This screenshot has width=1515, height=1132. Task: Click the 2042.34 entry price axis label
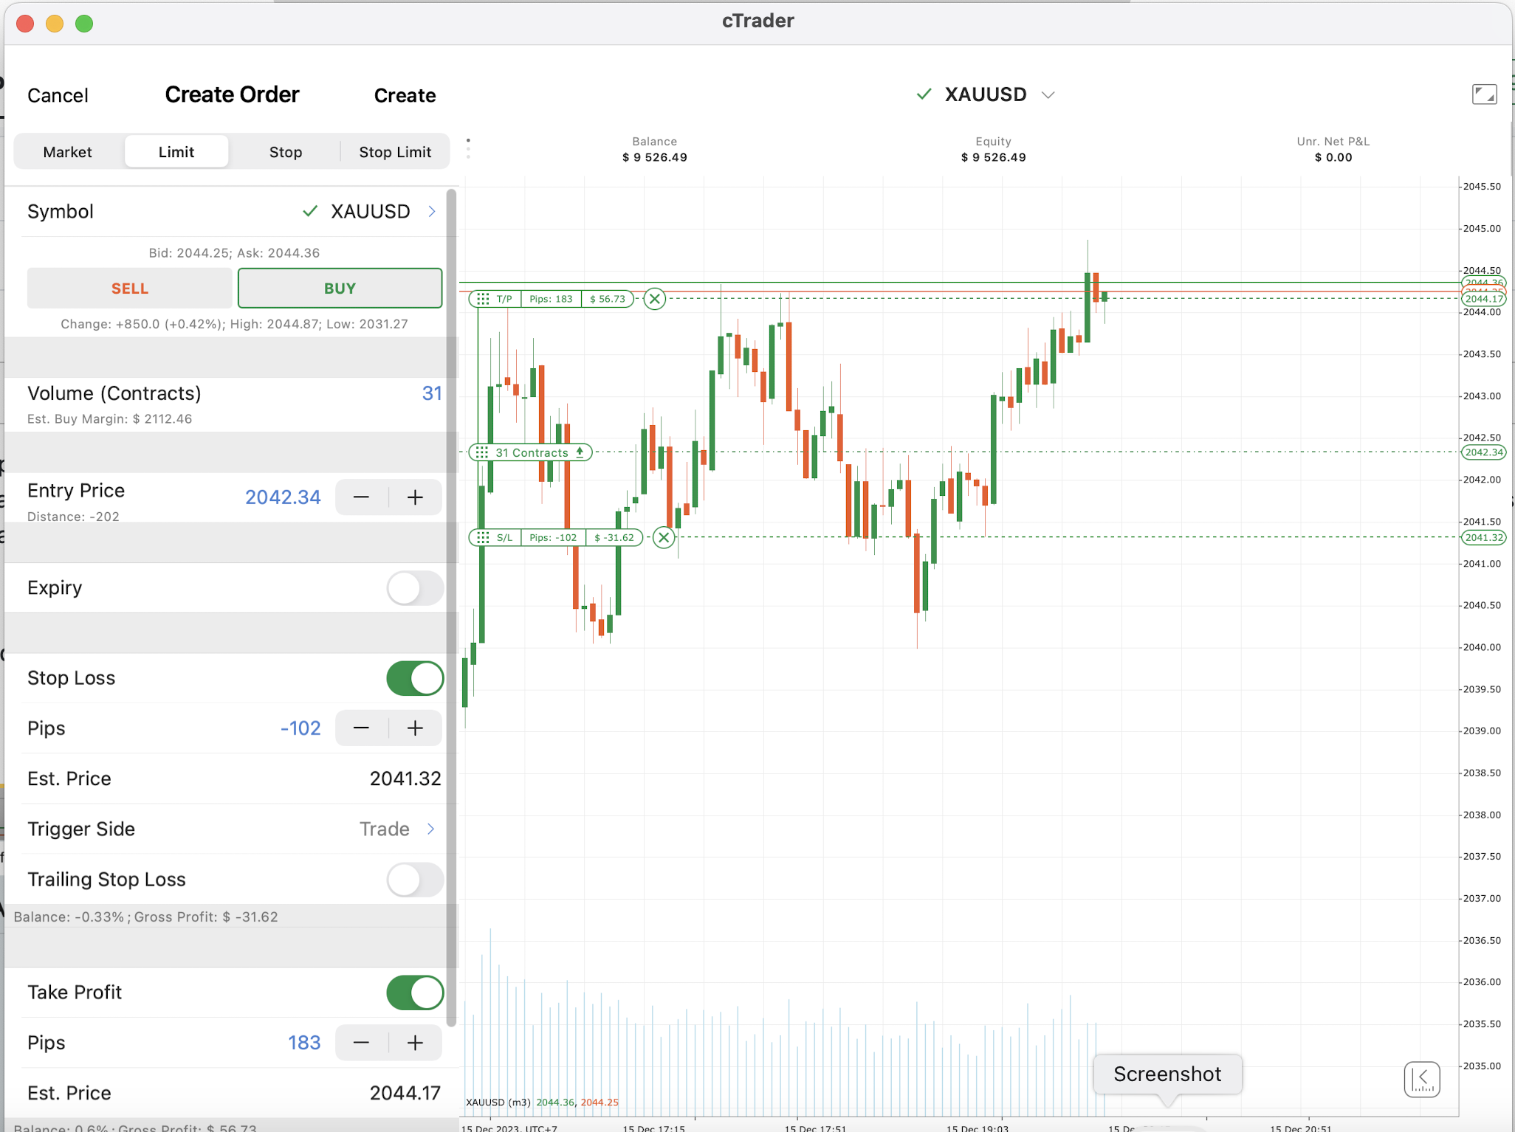(x=1484, y=452)
